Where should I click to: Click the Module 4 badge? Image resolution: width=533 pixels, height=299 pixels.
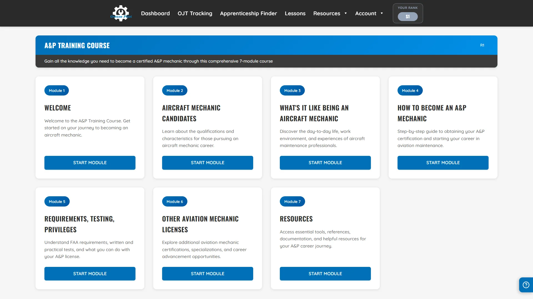[x=410, y=91]
